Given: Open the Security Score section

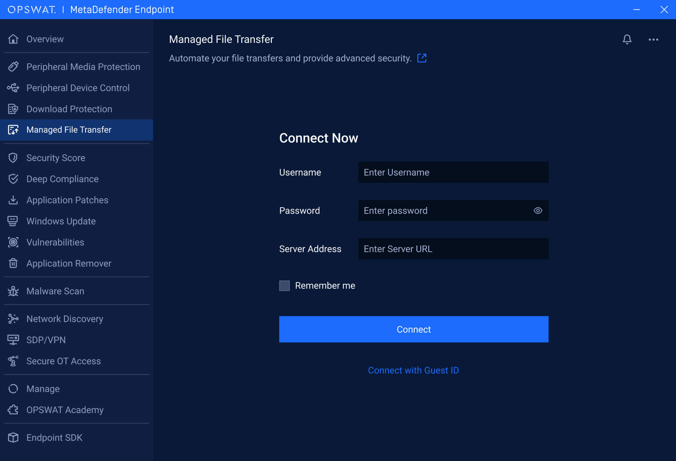Looking at the screenshot, I should click(x=56, y=158).
